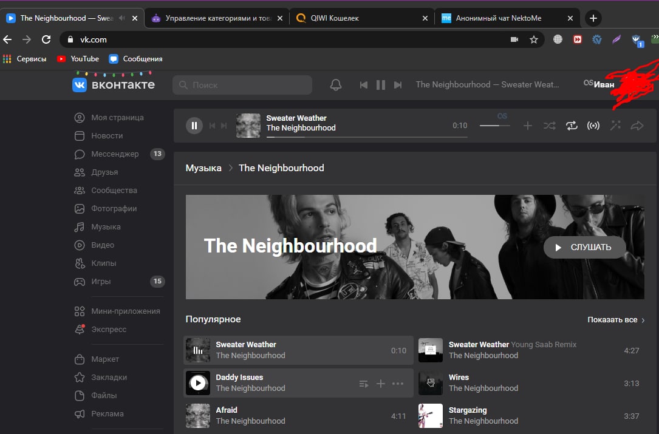This screenshot has height=434, width=659.
Task: Open Закладки in the sidebar
Action: tap(101, 378)
